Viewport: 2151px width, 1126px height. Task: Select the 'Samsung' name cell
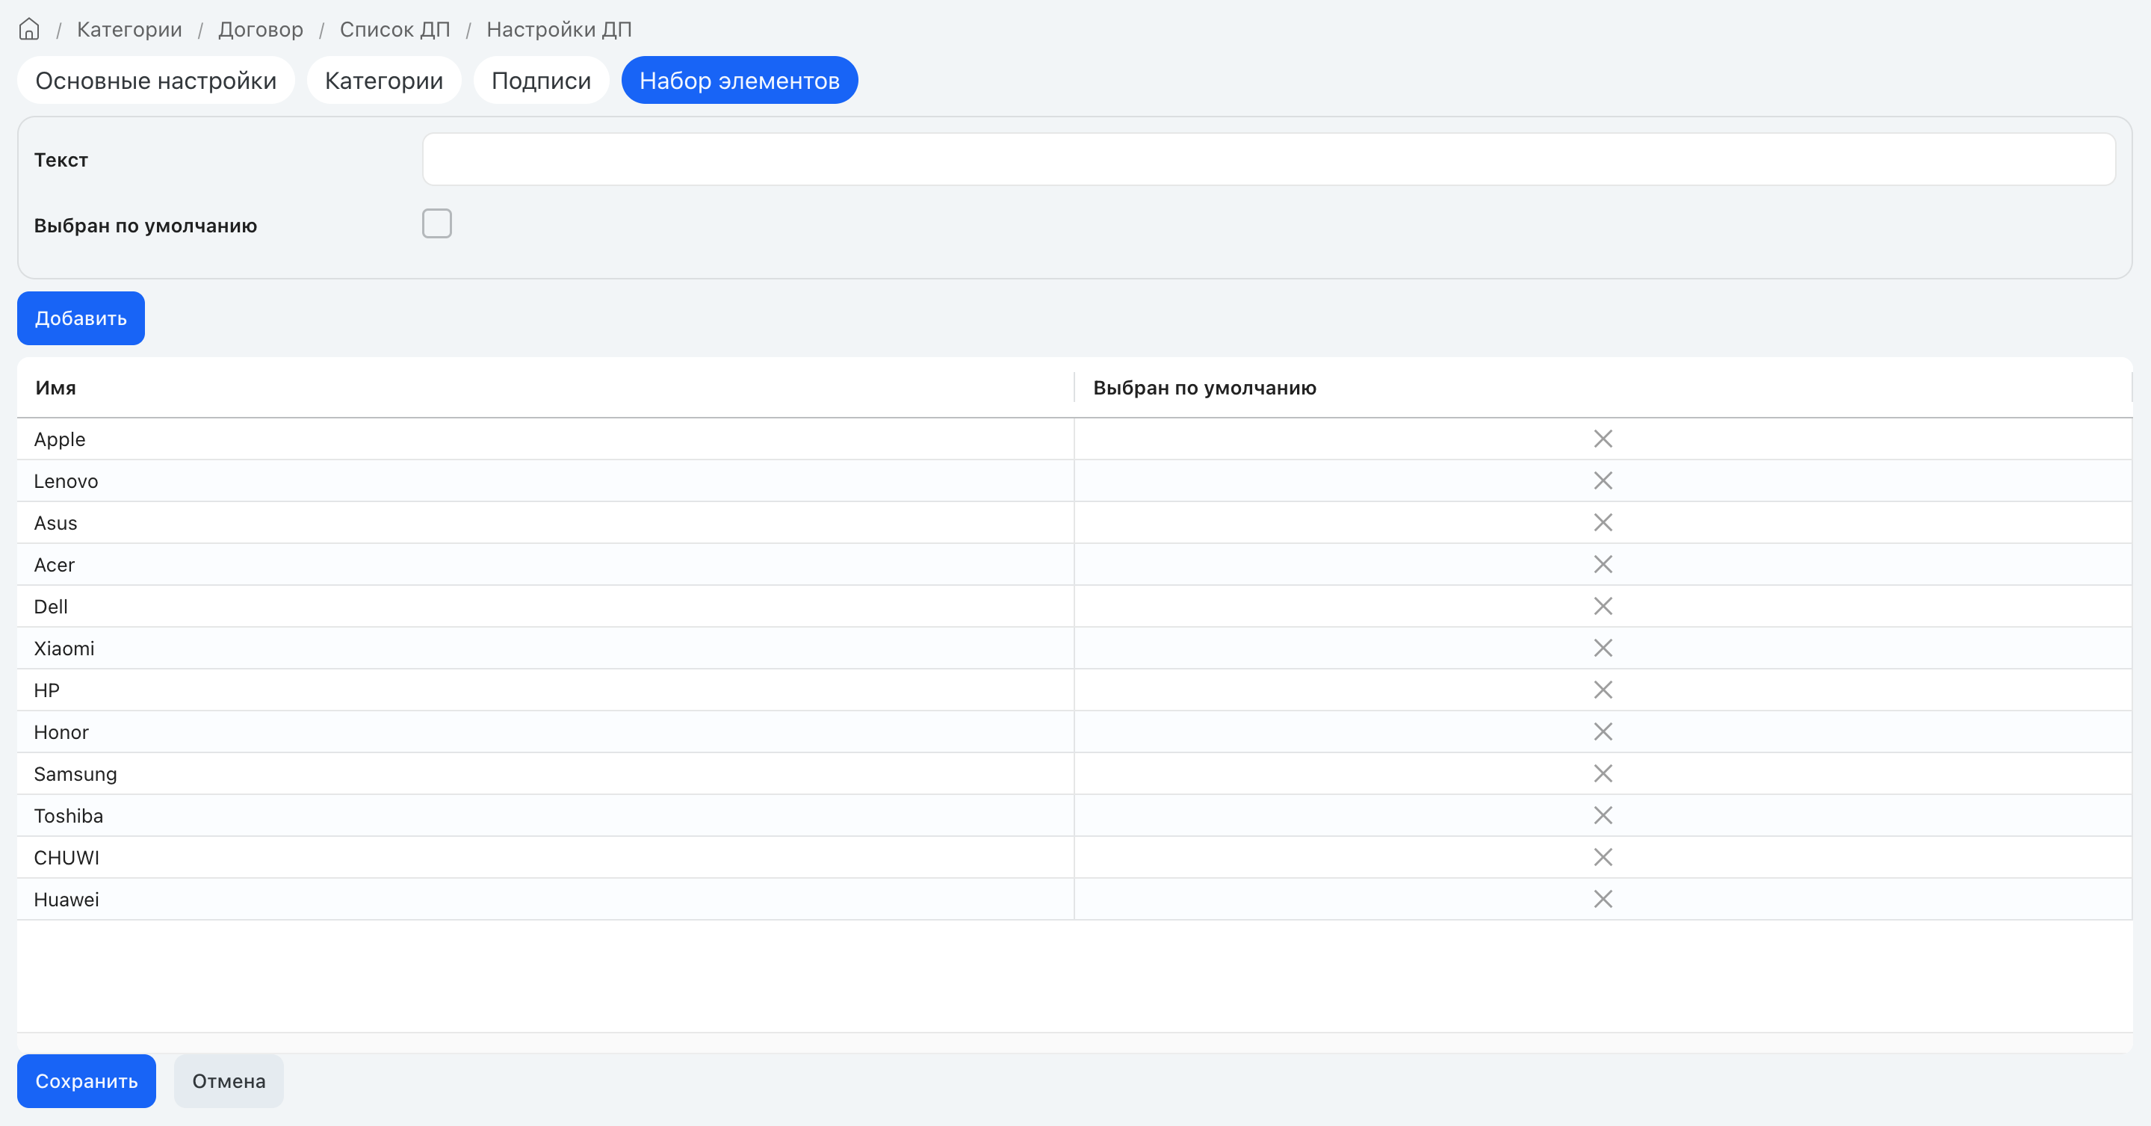pyautogui.click(x=545, y=773)
